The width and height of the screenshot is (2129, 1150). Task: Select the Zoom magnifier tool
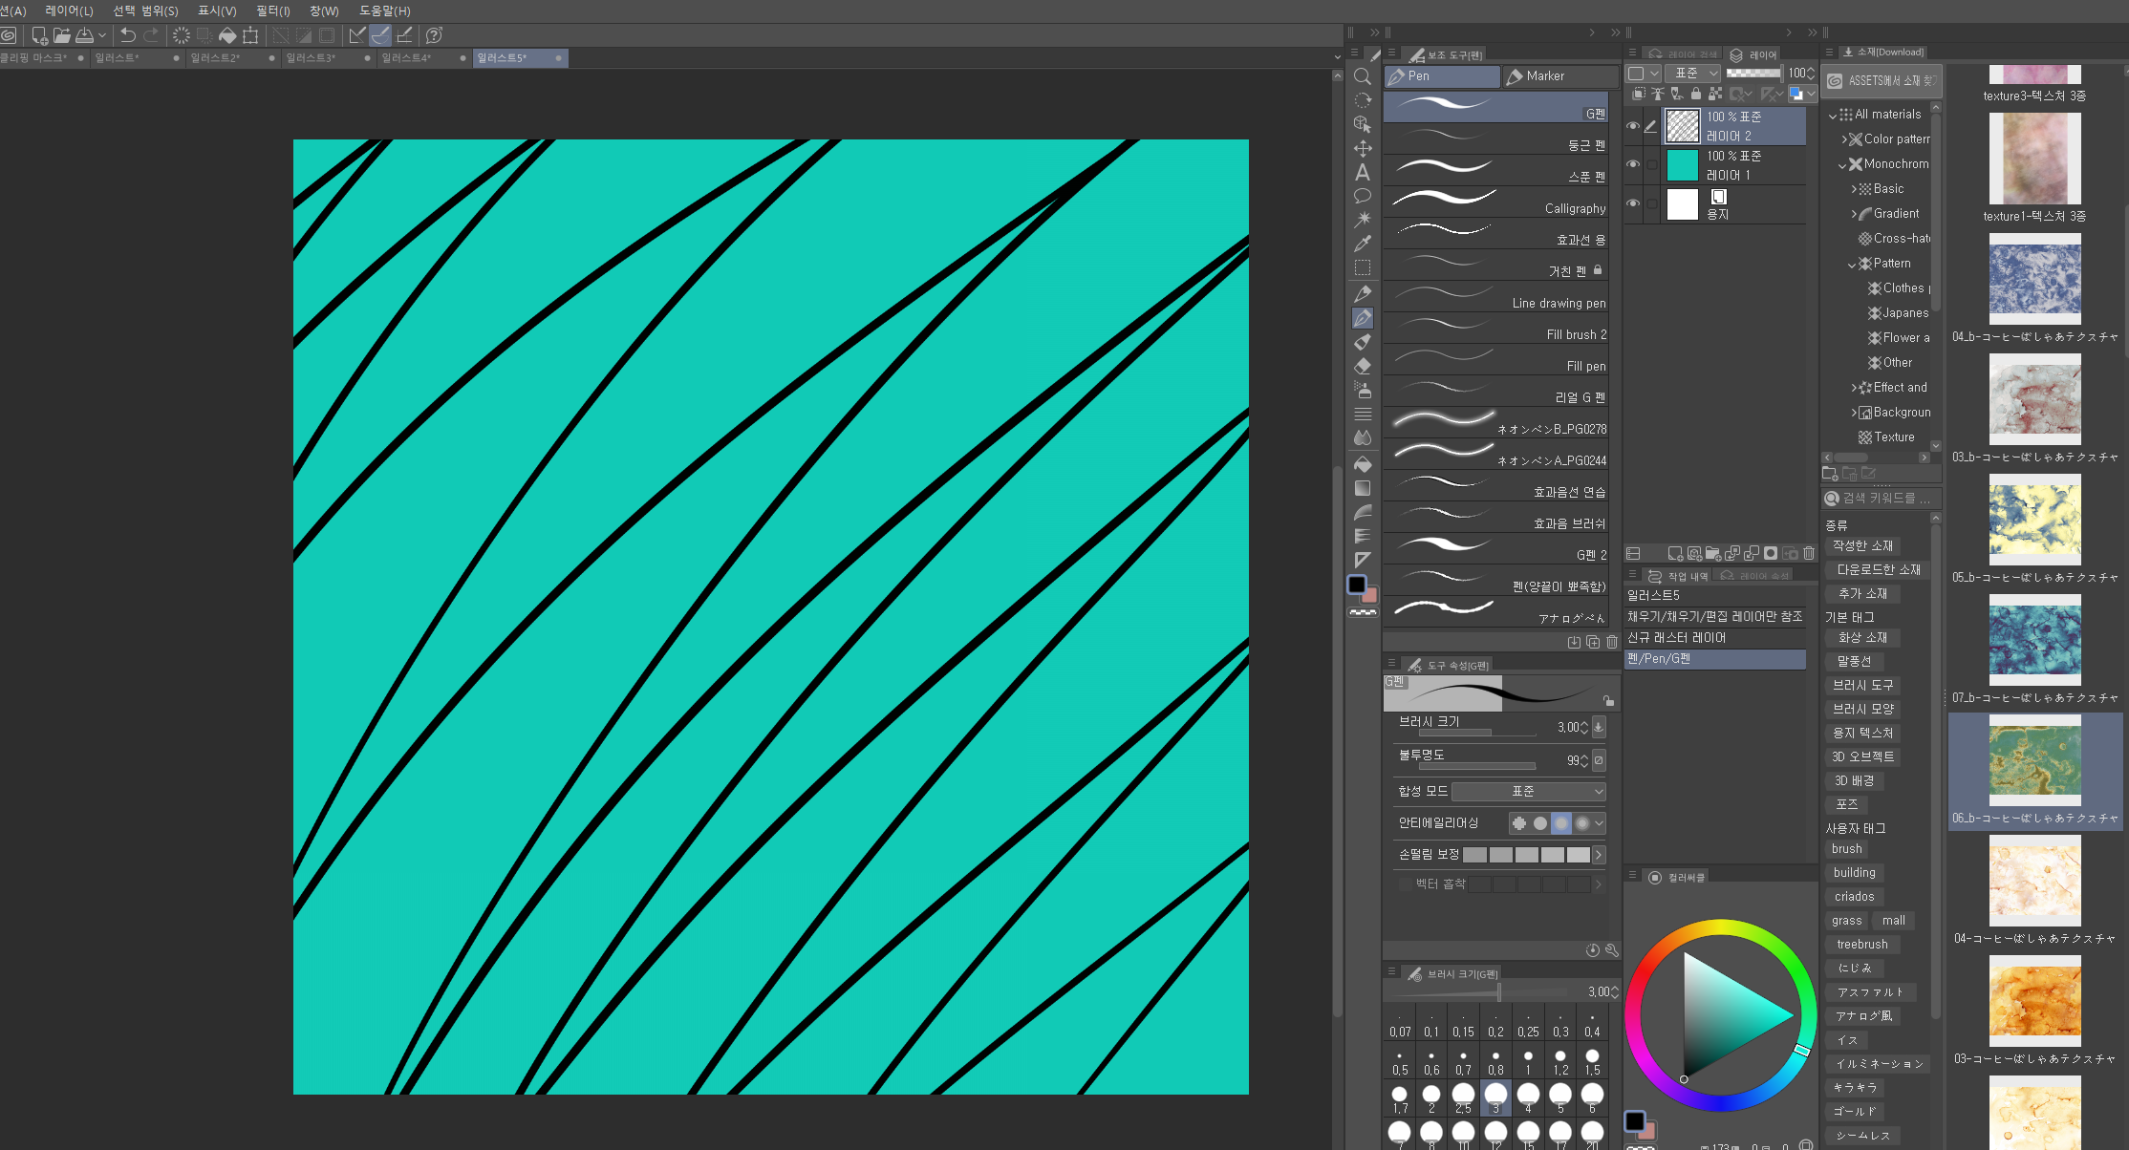tap(1363, 76)
